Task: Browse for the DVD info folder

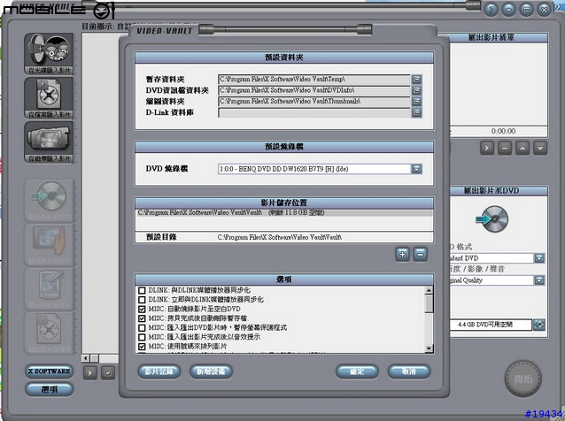Action: tap(416, 90)
